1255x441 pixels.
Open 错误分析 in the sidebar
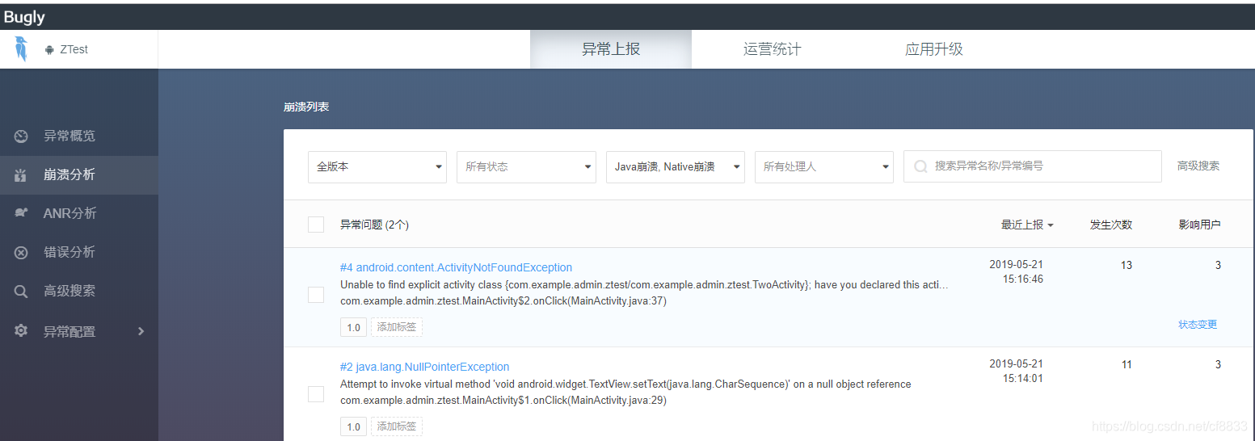(79, 252)
